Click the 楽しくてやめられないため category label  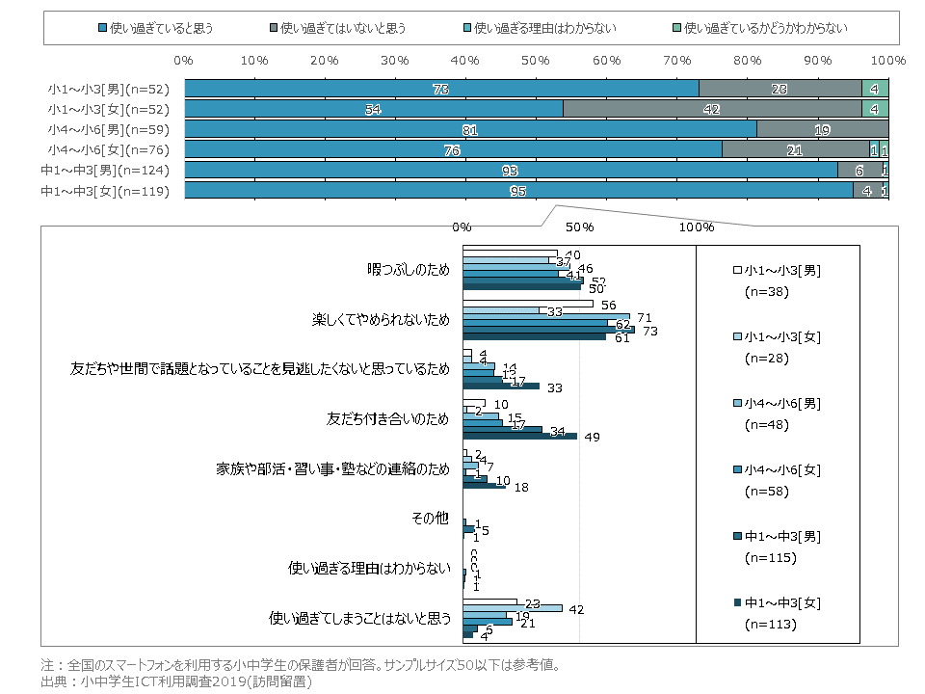pos(381,320)
